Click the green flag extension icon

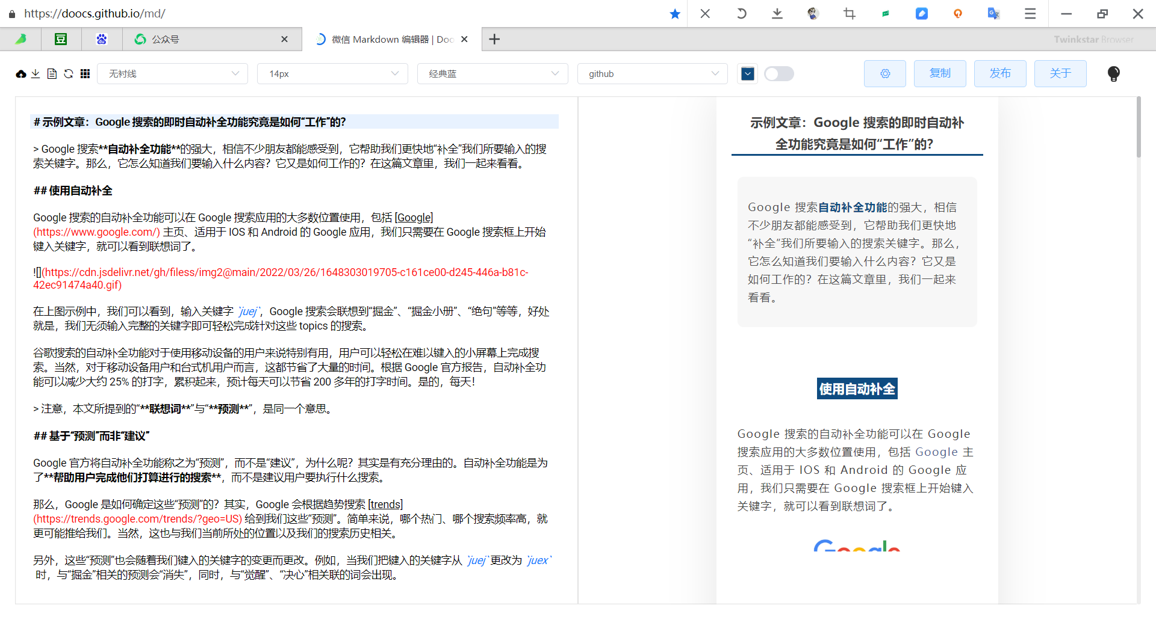tap(886, 13)
